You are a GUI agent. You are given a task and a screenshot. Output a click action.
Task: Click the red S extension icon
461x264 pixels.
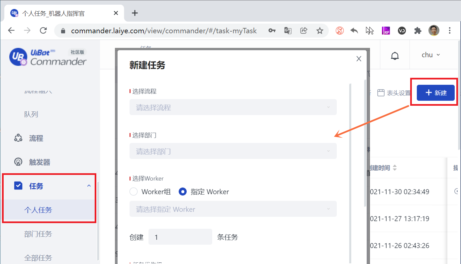[339, 31]
